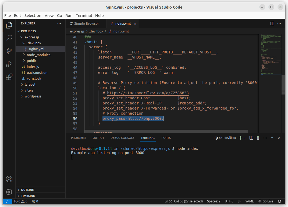288x207 pixels.
Task: Start Go Live server
Action: (266, 201)
